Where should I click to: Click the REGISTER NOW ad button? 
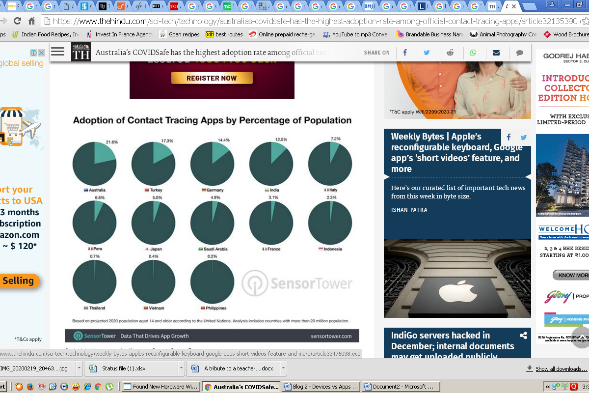click(212, 78)
